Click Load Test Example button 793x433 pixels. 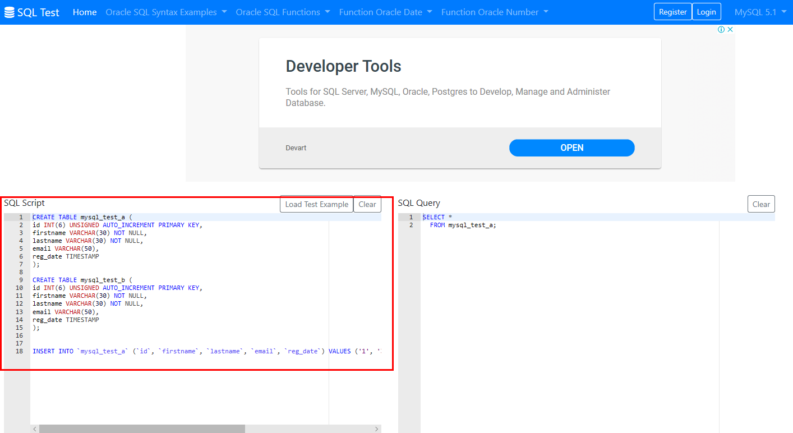pos(317,204)
